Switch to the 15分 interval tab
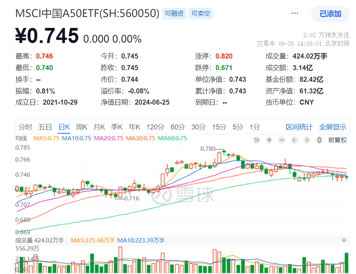The width and height of the screenshot is (356, 274). (219, 127)
